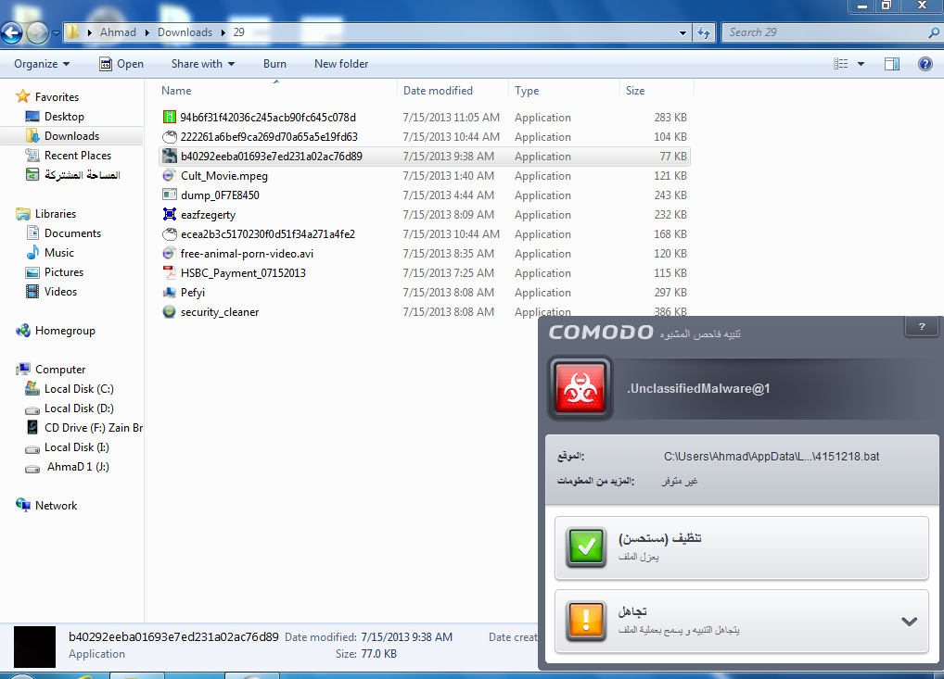Image resolution: width=944 pixels, height=679 pixels.
Task: Click the file thumbnail in details pane
Action: [35, 647]
